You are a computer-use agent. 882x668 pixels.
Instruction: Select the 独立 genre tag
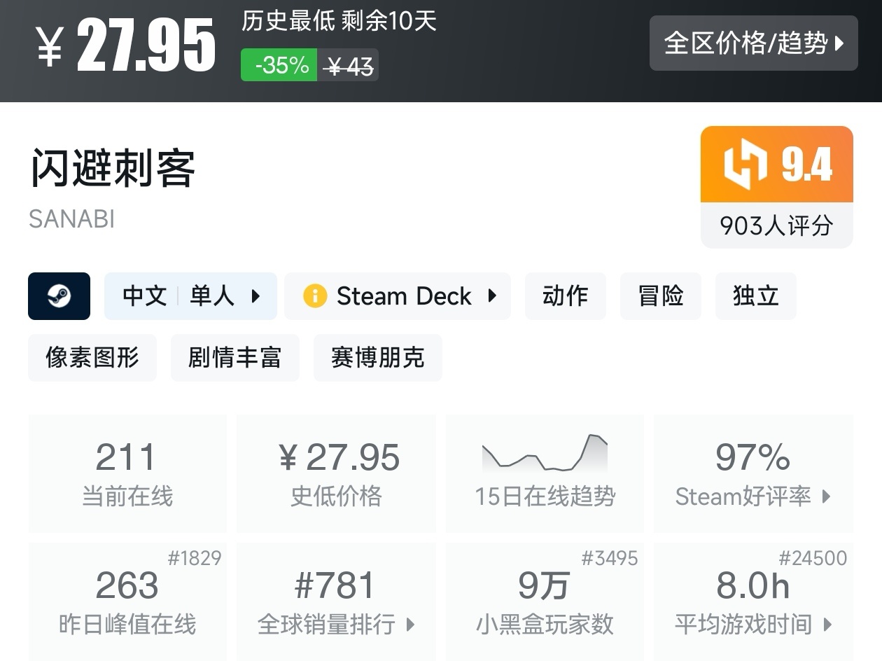(x=755, y=296)
